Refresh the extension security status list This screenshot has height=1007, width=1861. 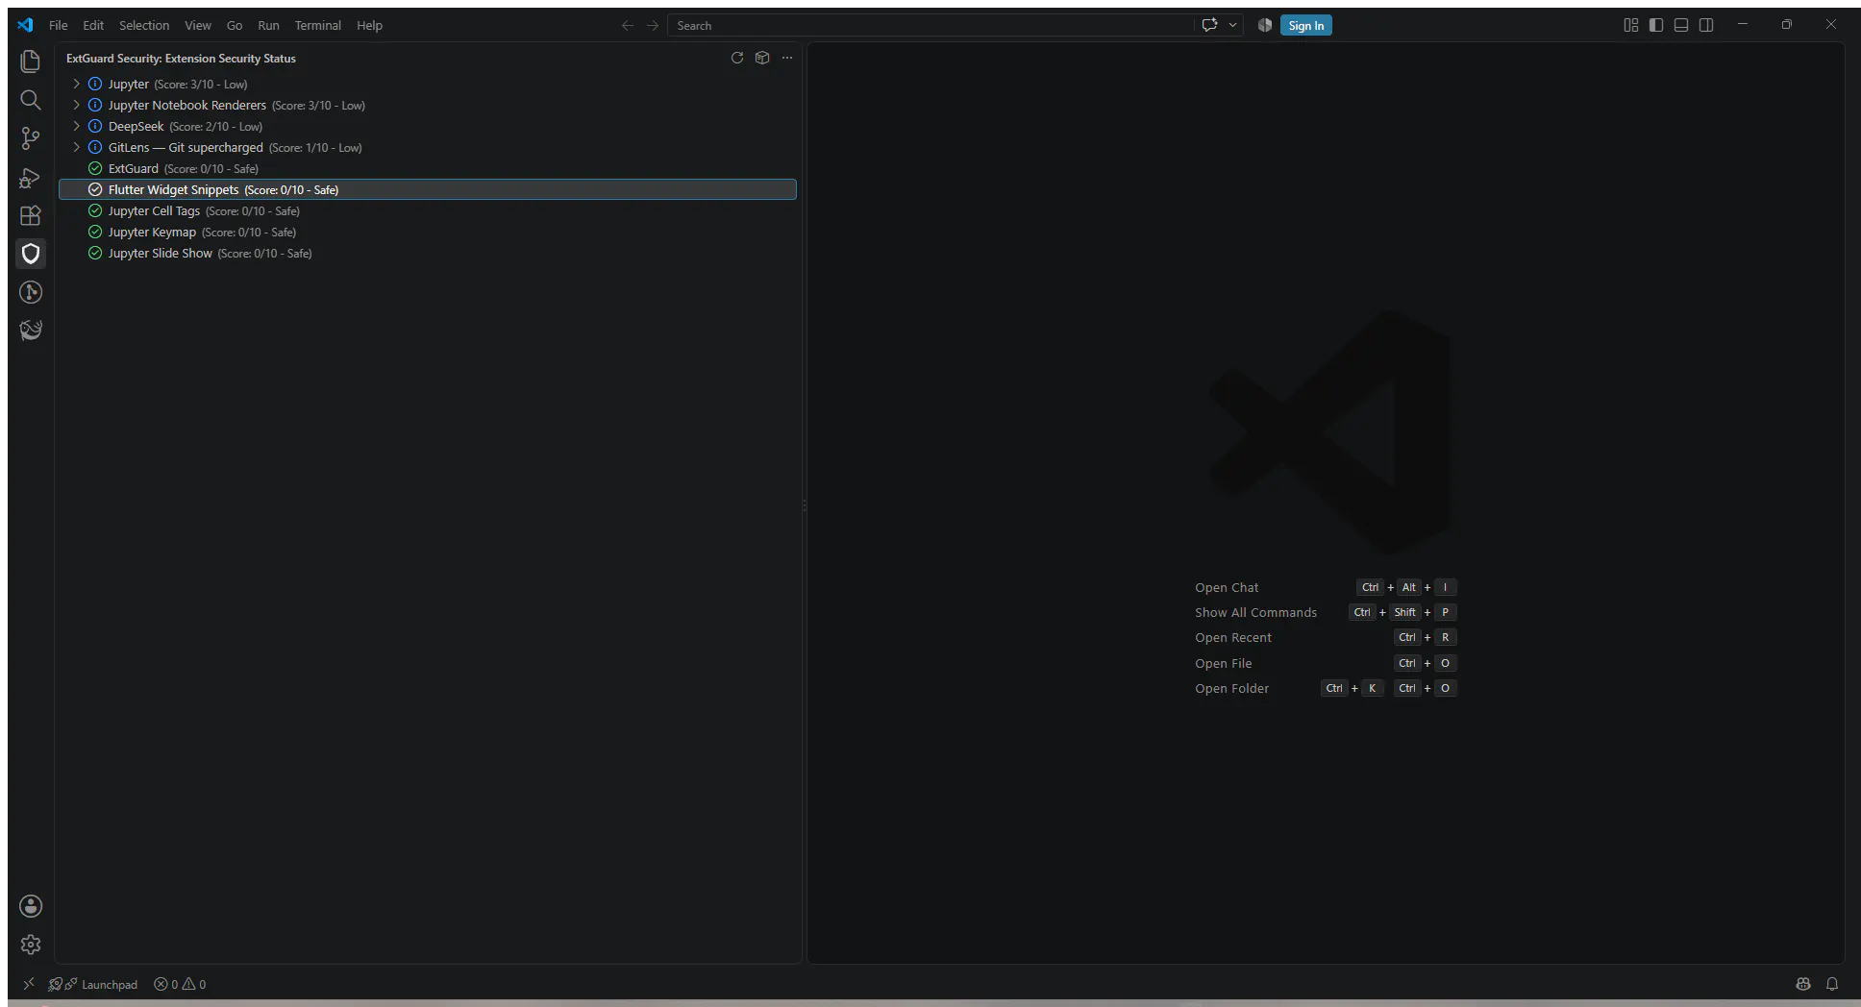click(x=737, y=58)
